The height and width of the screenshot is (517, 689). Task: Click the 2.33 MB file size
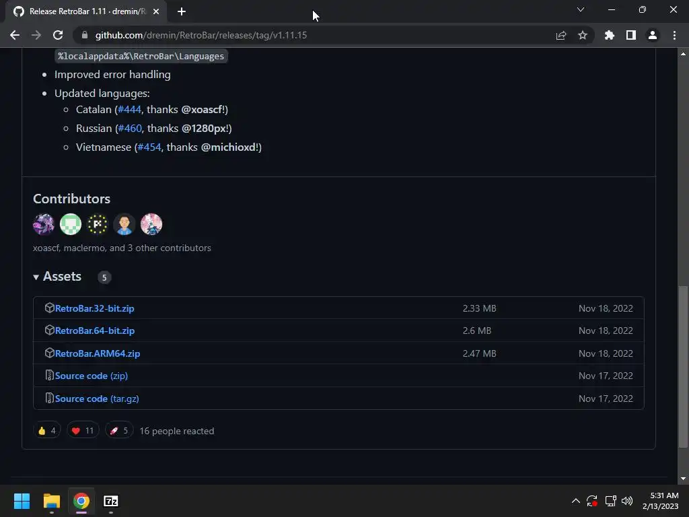(x=479, y=308)
